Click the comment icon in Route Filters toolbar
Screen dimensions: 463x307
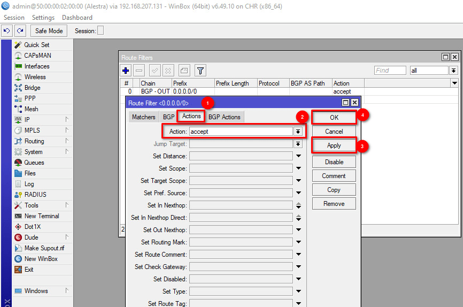pyautogui.click(x=184, y=71)
